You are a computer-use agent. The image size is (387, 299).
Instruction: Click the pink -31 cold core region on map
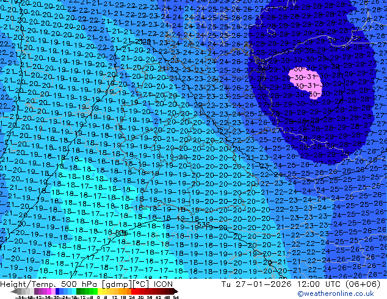click(x=306, y=82)
